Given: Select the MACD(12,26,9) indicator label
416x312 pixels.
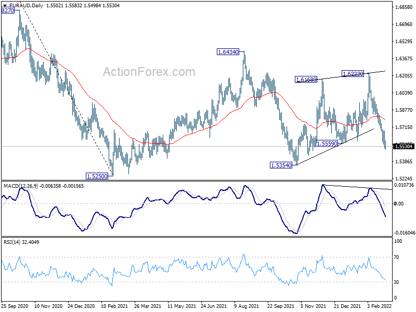Looking at the screenshot, I should [x=21, y=186].
